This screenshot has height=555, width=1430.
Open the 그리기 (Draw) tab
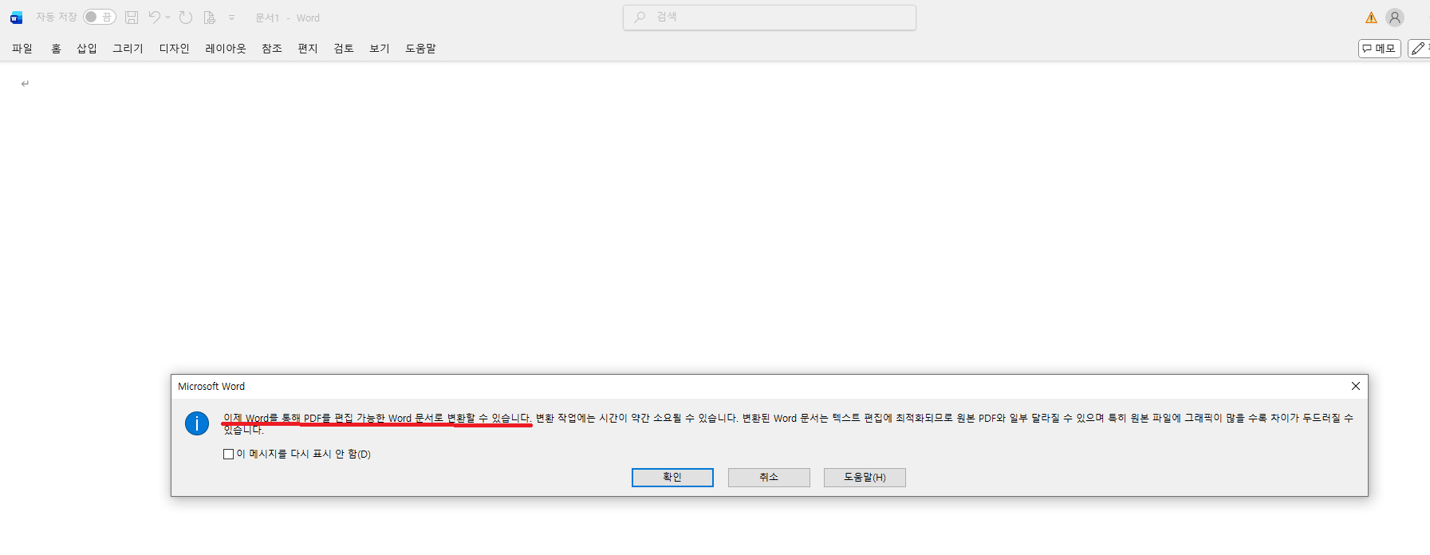coord(128,49)
